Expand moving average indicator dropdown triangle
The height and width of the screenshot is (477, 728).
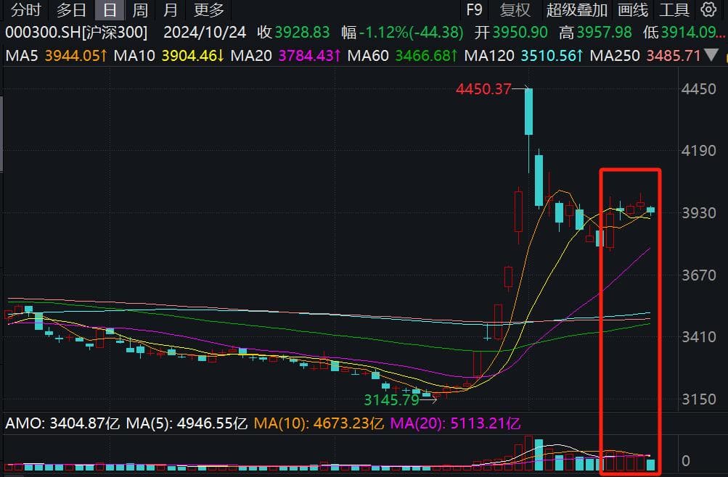711,56
